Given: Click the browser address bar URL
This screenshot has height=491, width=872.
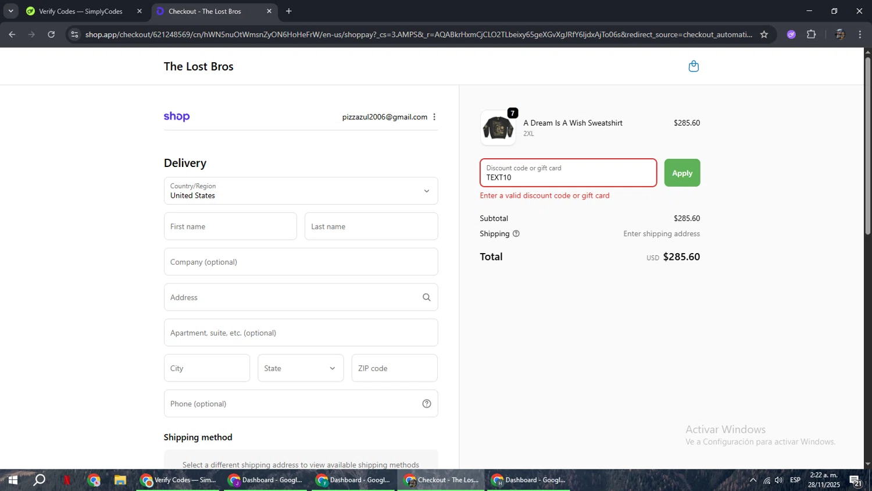Looking at the screenshot, I should pyautogui.click(x=419, y=34).
